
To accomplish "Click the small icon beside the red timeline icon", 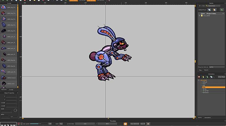I will coord(21,124).
